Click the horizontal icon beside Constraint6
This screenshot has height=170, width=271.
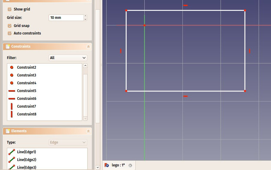(x=12, y=99)
